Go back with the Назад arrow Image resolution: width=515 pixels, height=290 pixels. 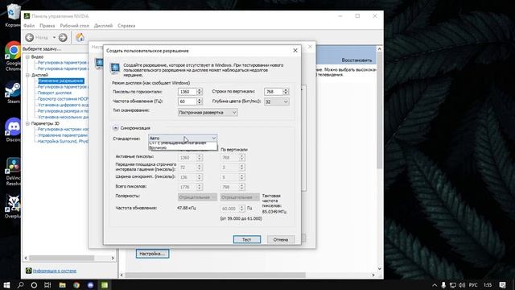tap(30, 38)
